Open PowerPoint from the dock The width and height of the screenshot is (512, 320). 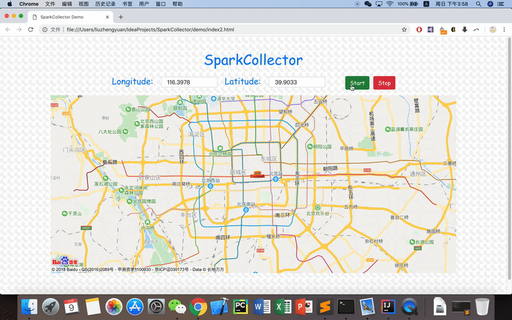coord(303,307)
